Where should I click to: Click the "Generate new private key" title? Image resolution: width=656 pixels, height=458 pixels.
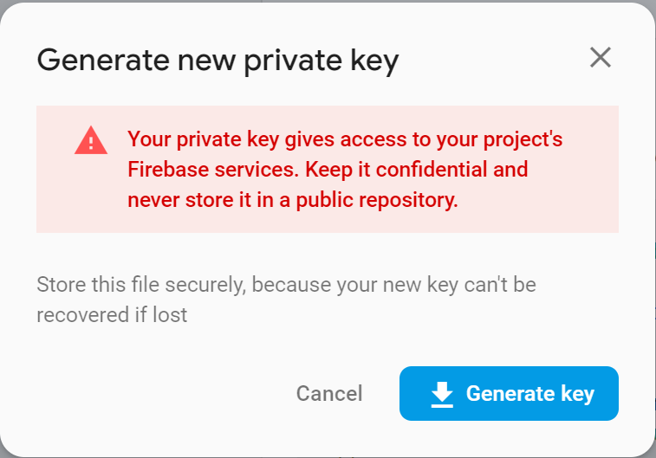coord(218,60)
